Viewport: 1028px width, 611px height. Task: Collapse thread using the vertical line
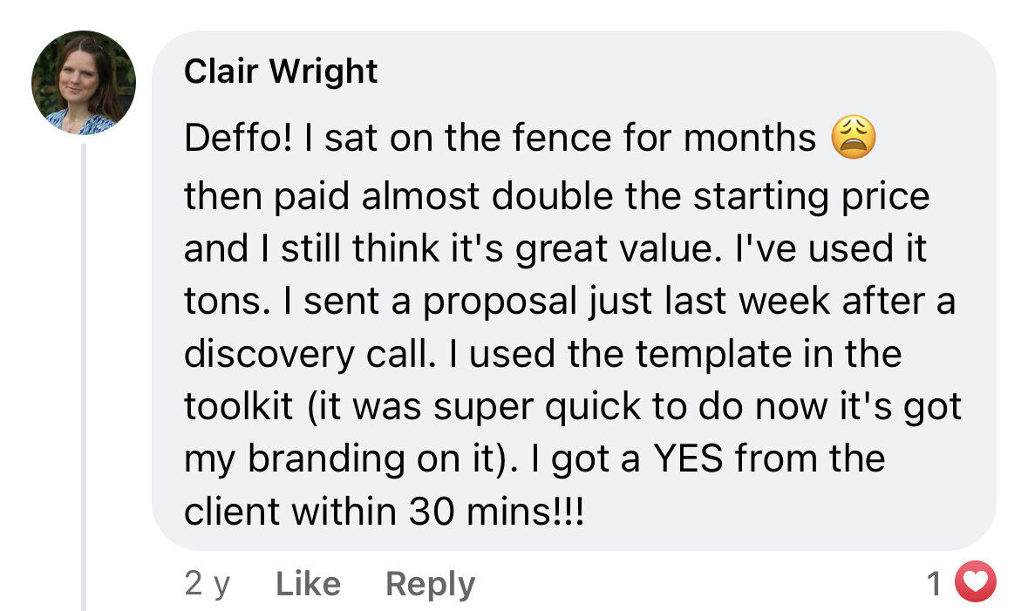[x=83, y=377]
